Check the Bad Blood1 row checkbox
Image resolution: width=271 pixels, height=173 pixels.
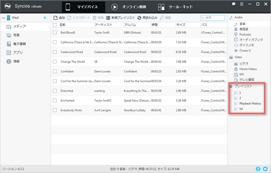(x=55, y=32)
